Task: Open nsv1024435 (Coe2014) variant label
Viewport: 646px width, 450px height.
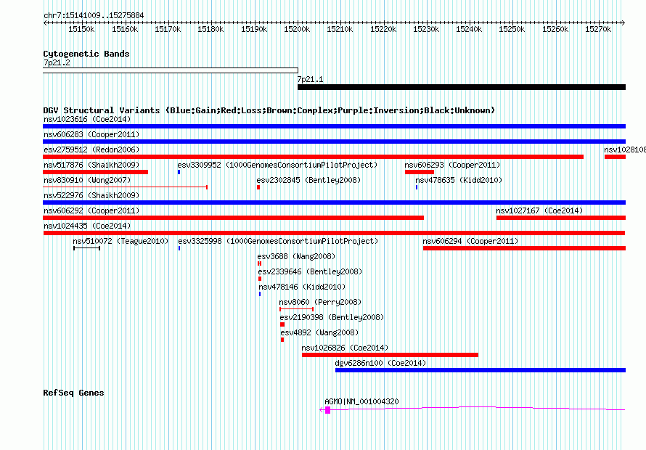Action: coord(87,226)
